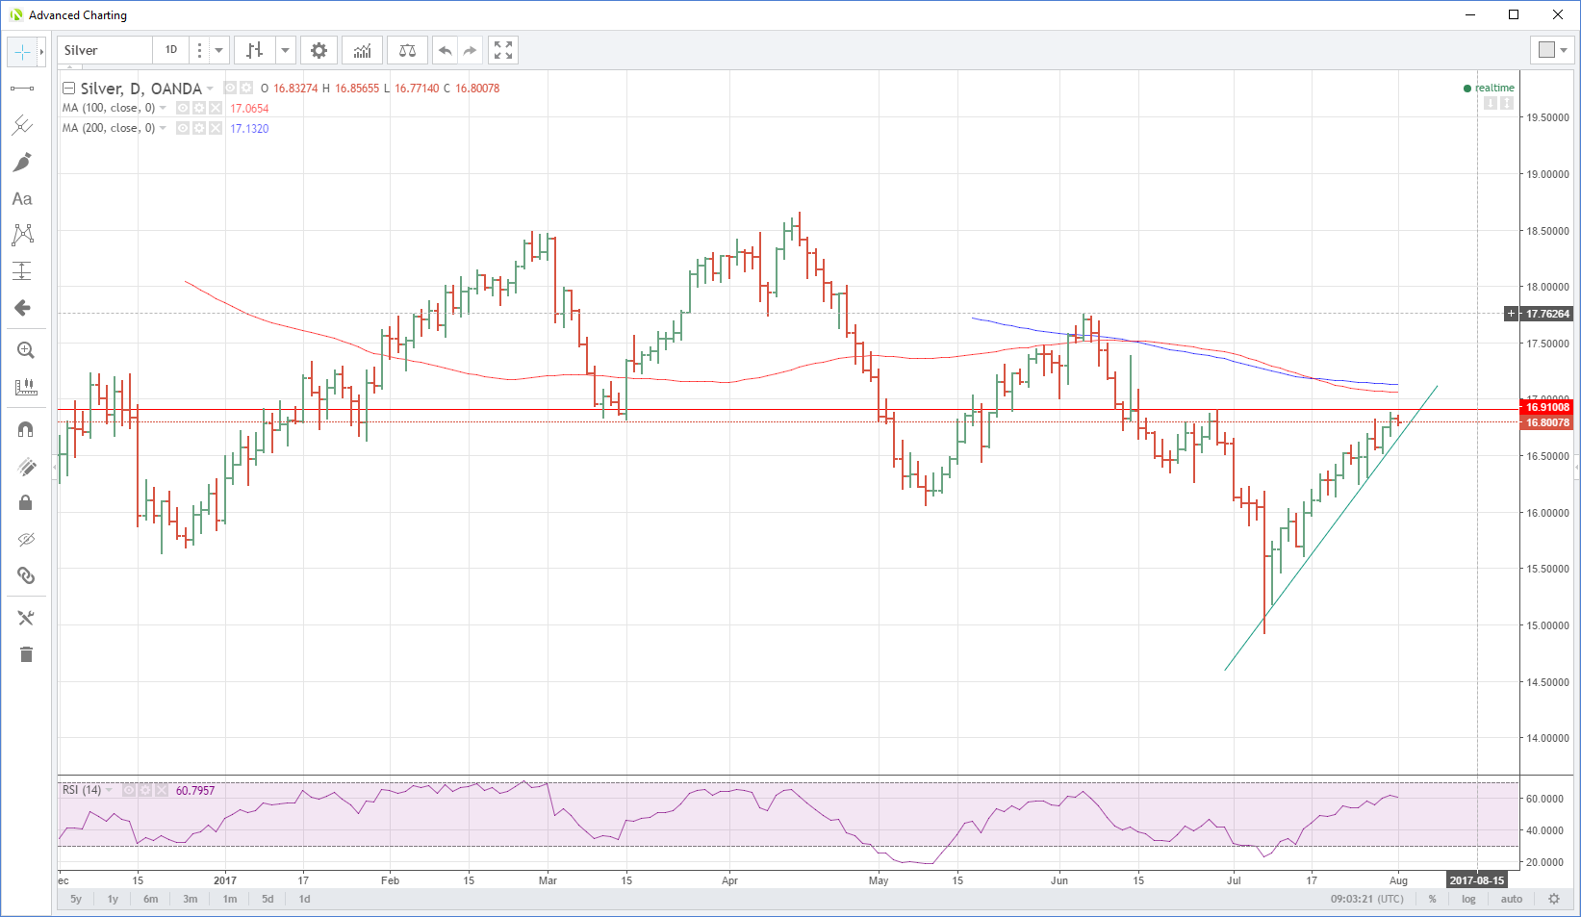
Task: Choose the bars chart style icon
Action: (x=255, y=50)
